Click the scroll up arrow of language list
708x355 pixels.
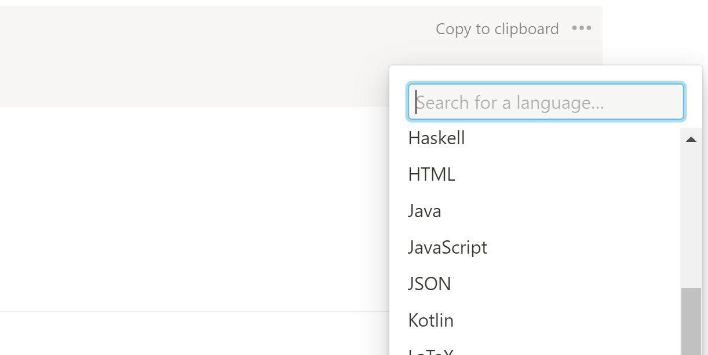tap(691, 140)
